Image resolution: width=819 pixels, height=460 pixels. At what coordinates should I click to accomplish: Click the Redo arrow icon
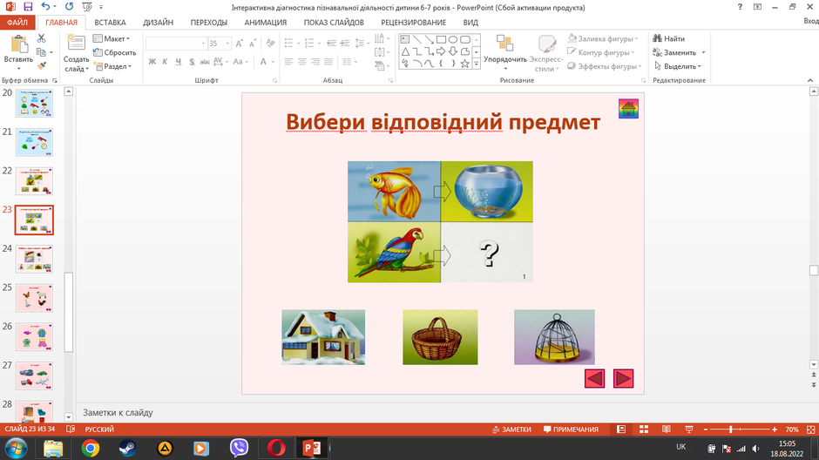pyautogui.click(x=69, y=7)
